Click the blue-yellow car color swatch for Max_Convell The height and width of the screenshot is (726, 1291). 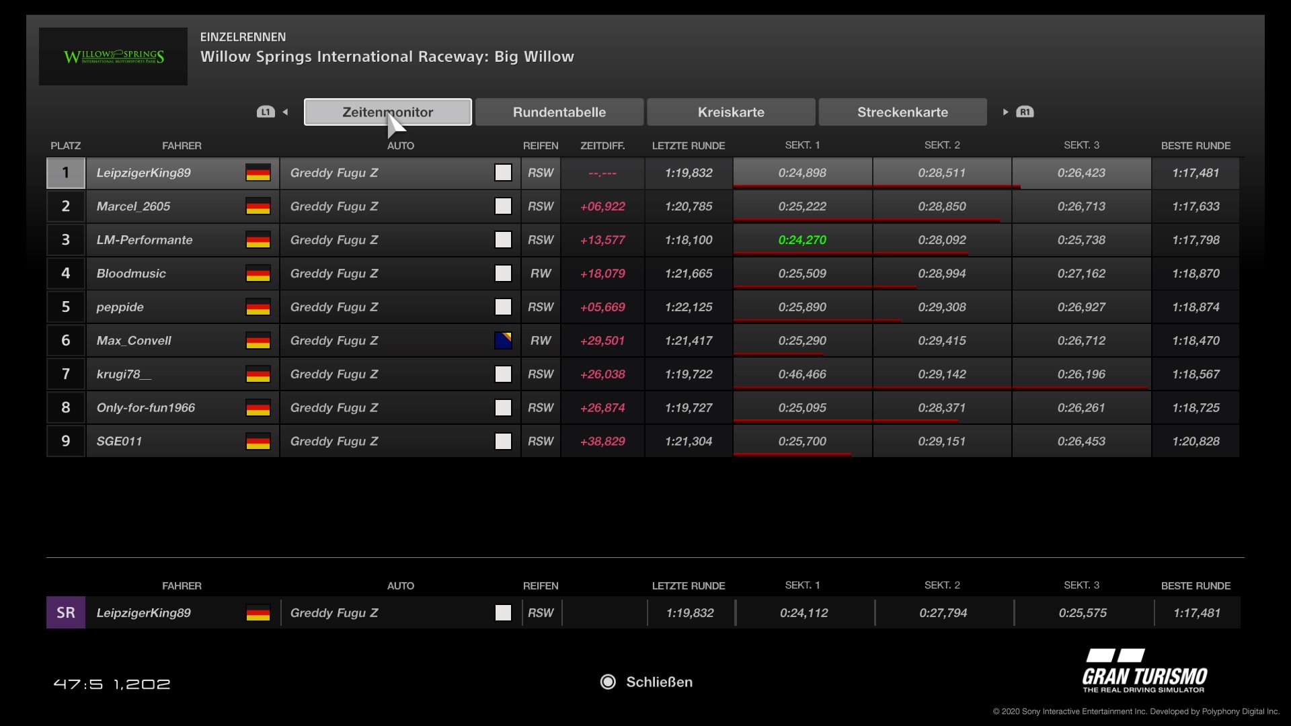pyautogui.click(x=503, y=341)
